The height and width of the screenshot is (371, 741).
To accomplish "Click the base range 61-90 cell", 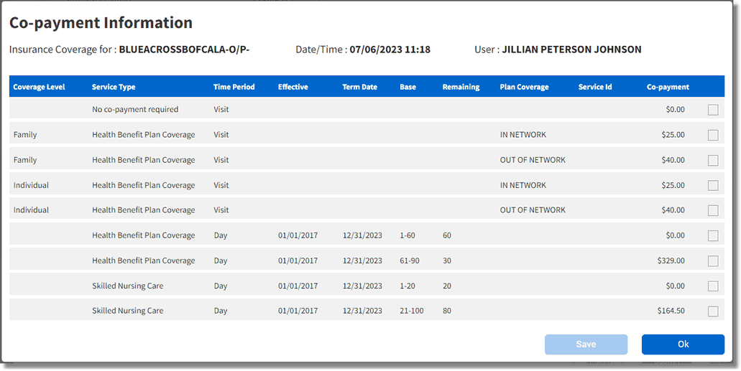I will click(x=409, y=260).
